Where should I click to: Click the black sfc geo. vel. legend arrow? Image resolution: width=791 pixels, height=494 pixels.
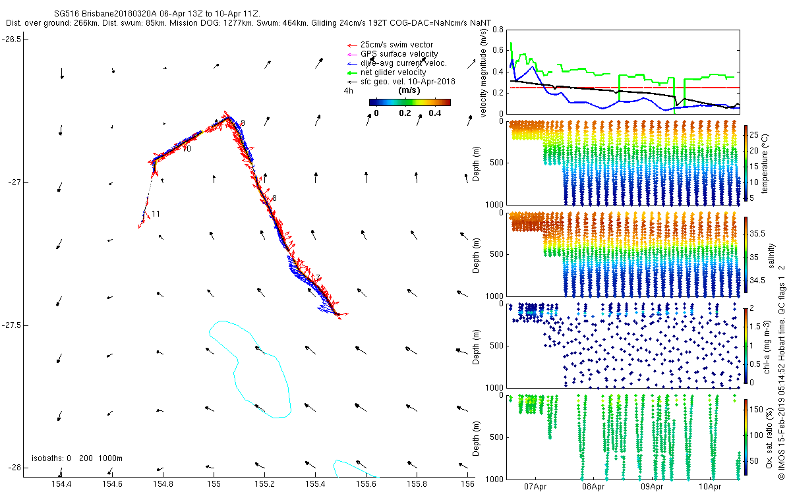(x=351, y=82)
